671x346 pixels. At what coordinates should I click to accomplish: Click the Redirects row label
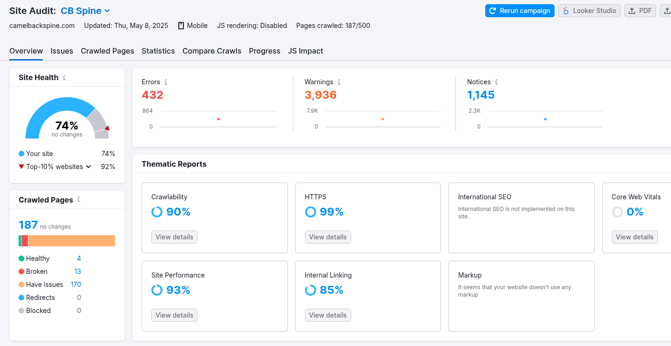click(x=41, y=298)
